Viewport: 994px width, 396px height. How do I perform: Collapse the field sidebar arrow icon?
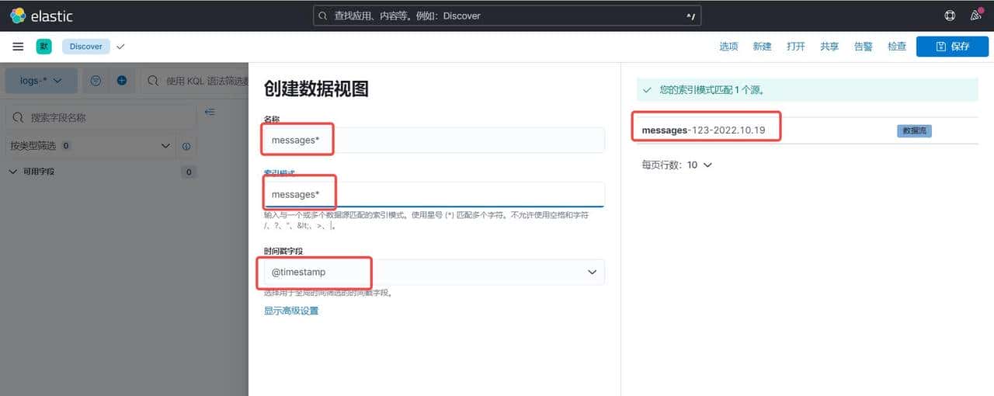click(x=210, y=113)
